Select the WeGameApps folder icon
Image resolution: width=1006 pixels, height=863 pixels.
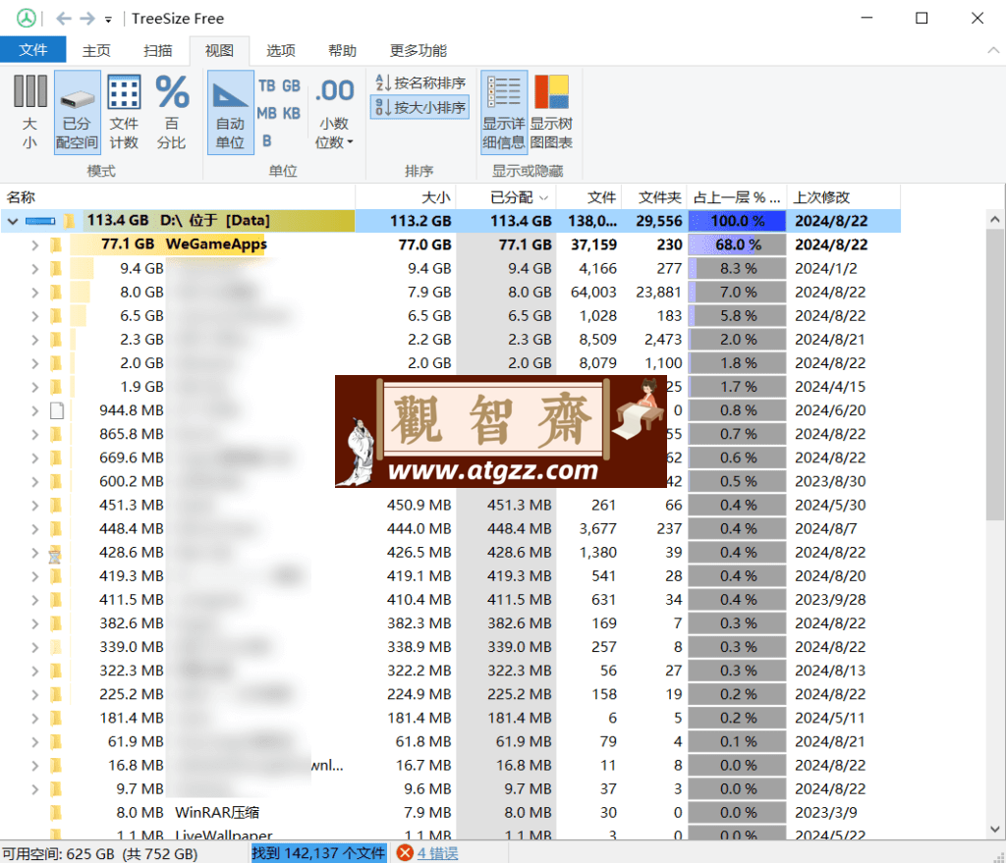[x=56, y=244]
